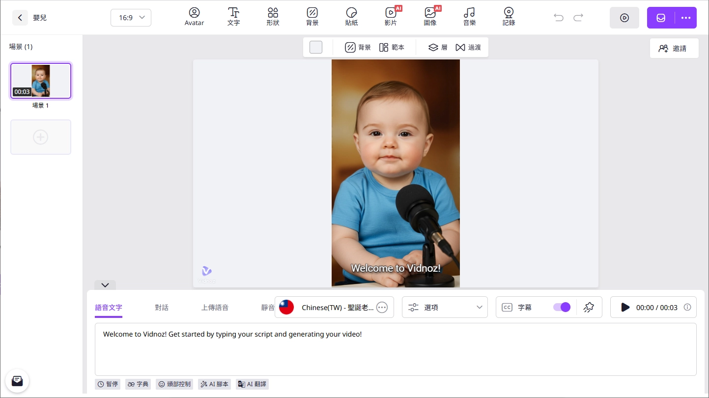
Task: Open the 音樂 music tool
Action: [469, 17]
